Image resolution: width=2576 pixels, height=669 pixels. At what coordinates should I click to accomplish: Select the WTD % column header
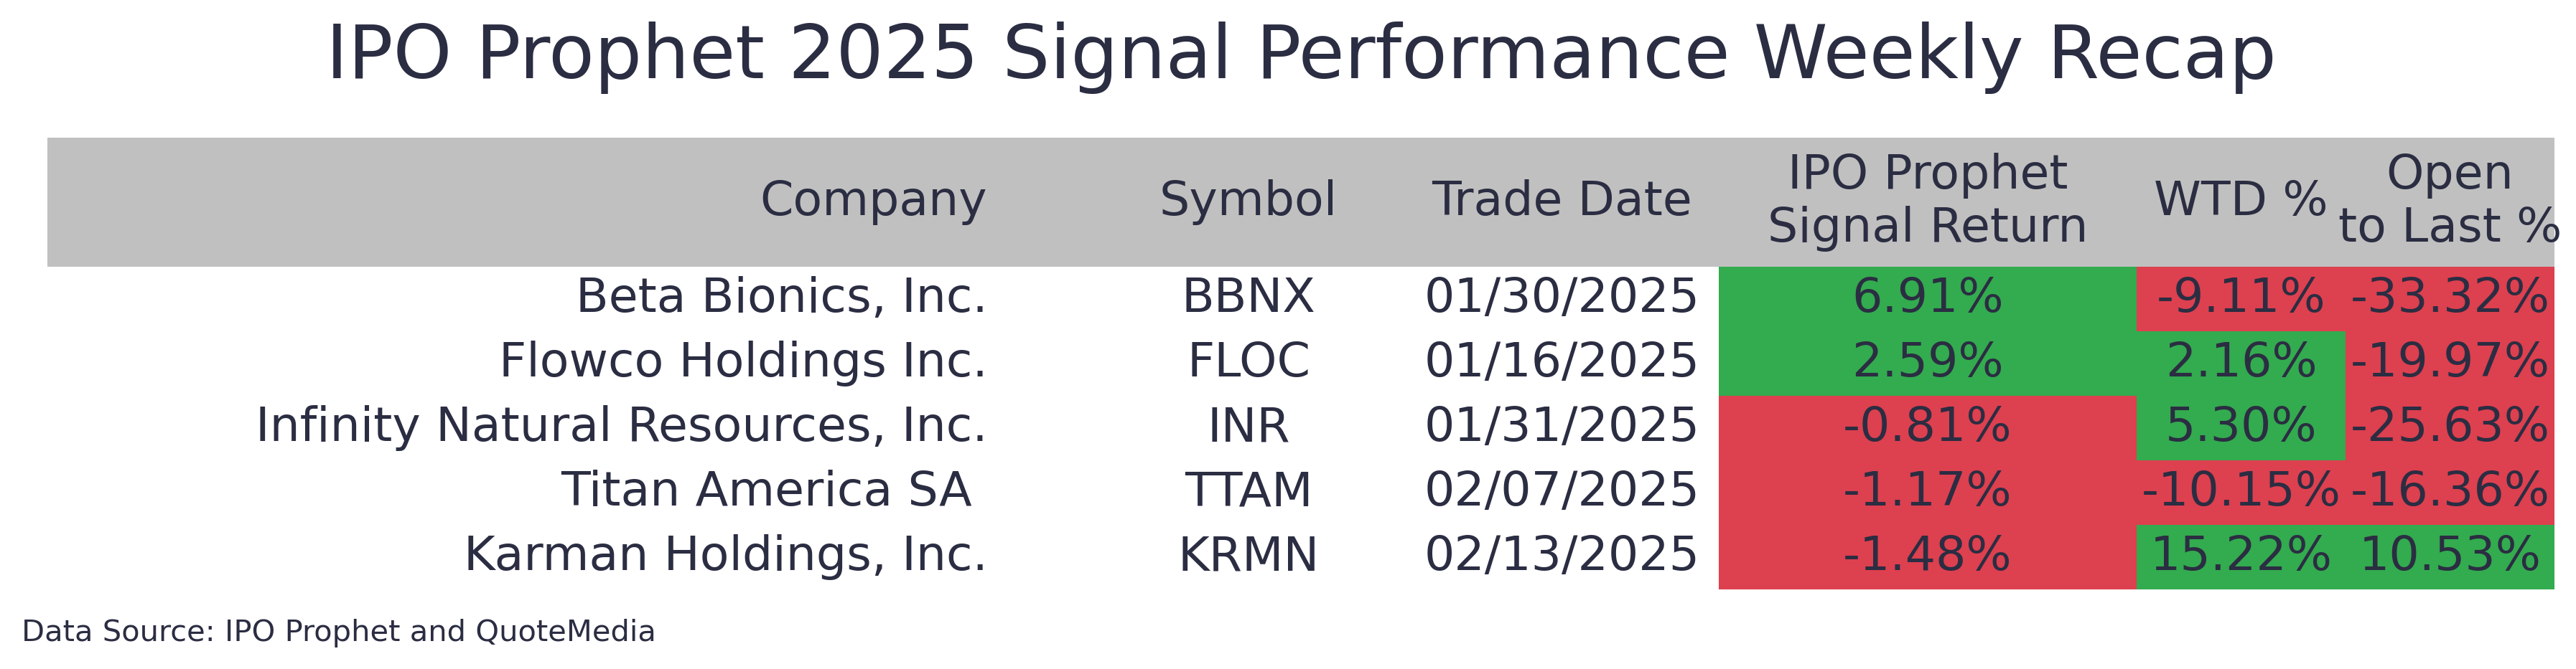click(x=2240, y=200)
